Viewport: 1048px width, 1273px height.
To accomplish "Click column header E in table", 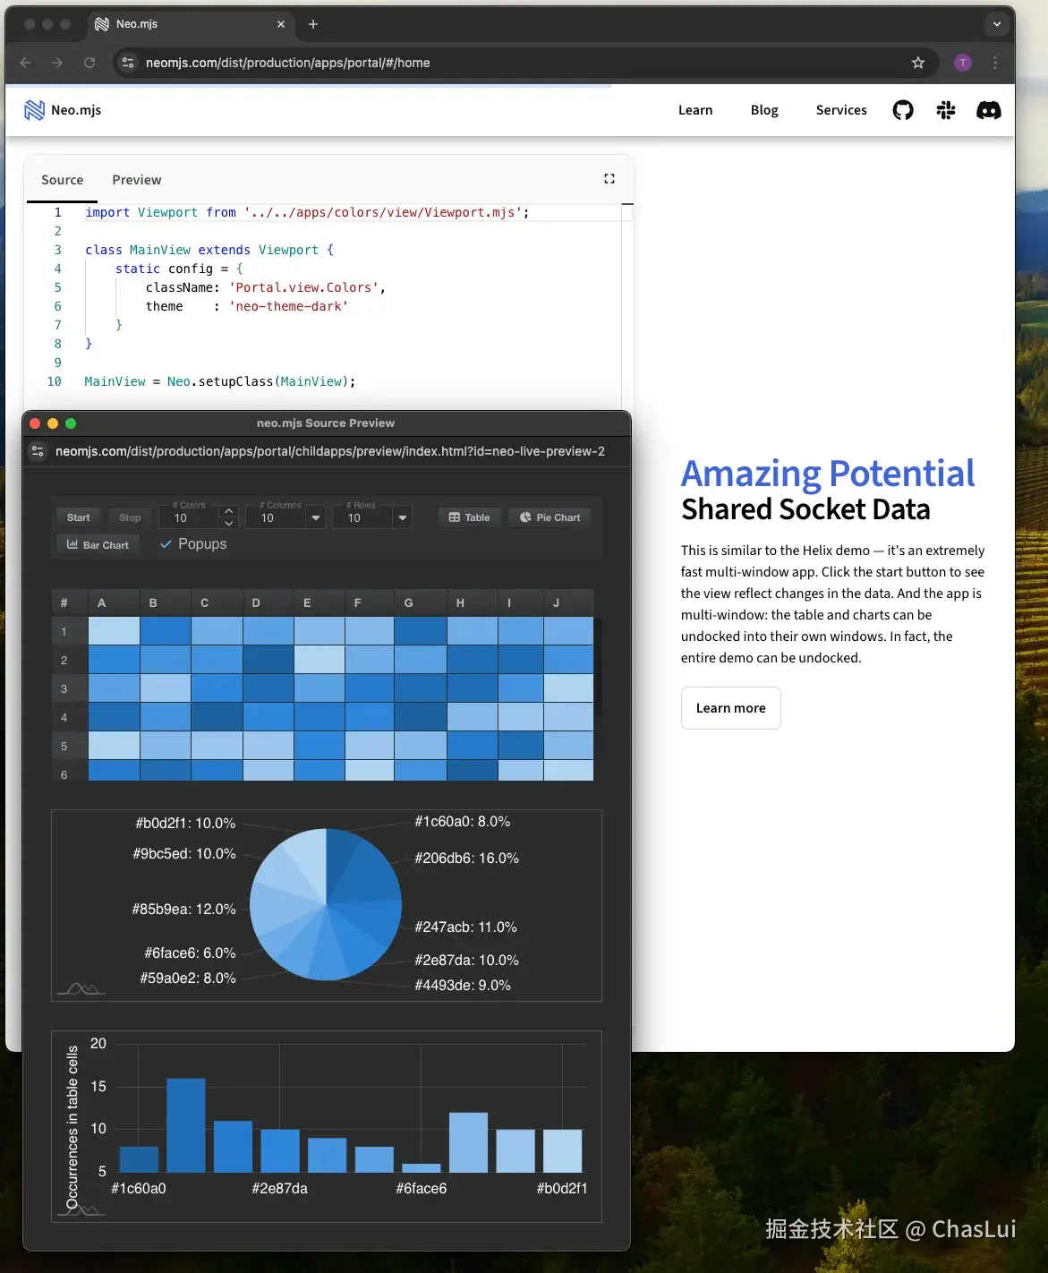I will pos(319,602).
